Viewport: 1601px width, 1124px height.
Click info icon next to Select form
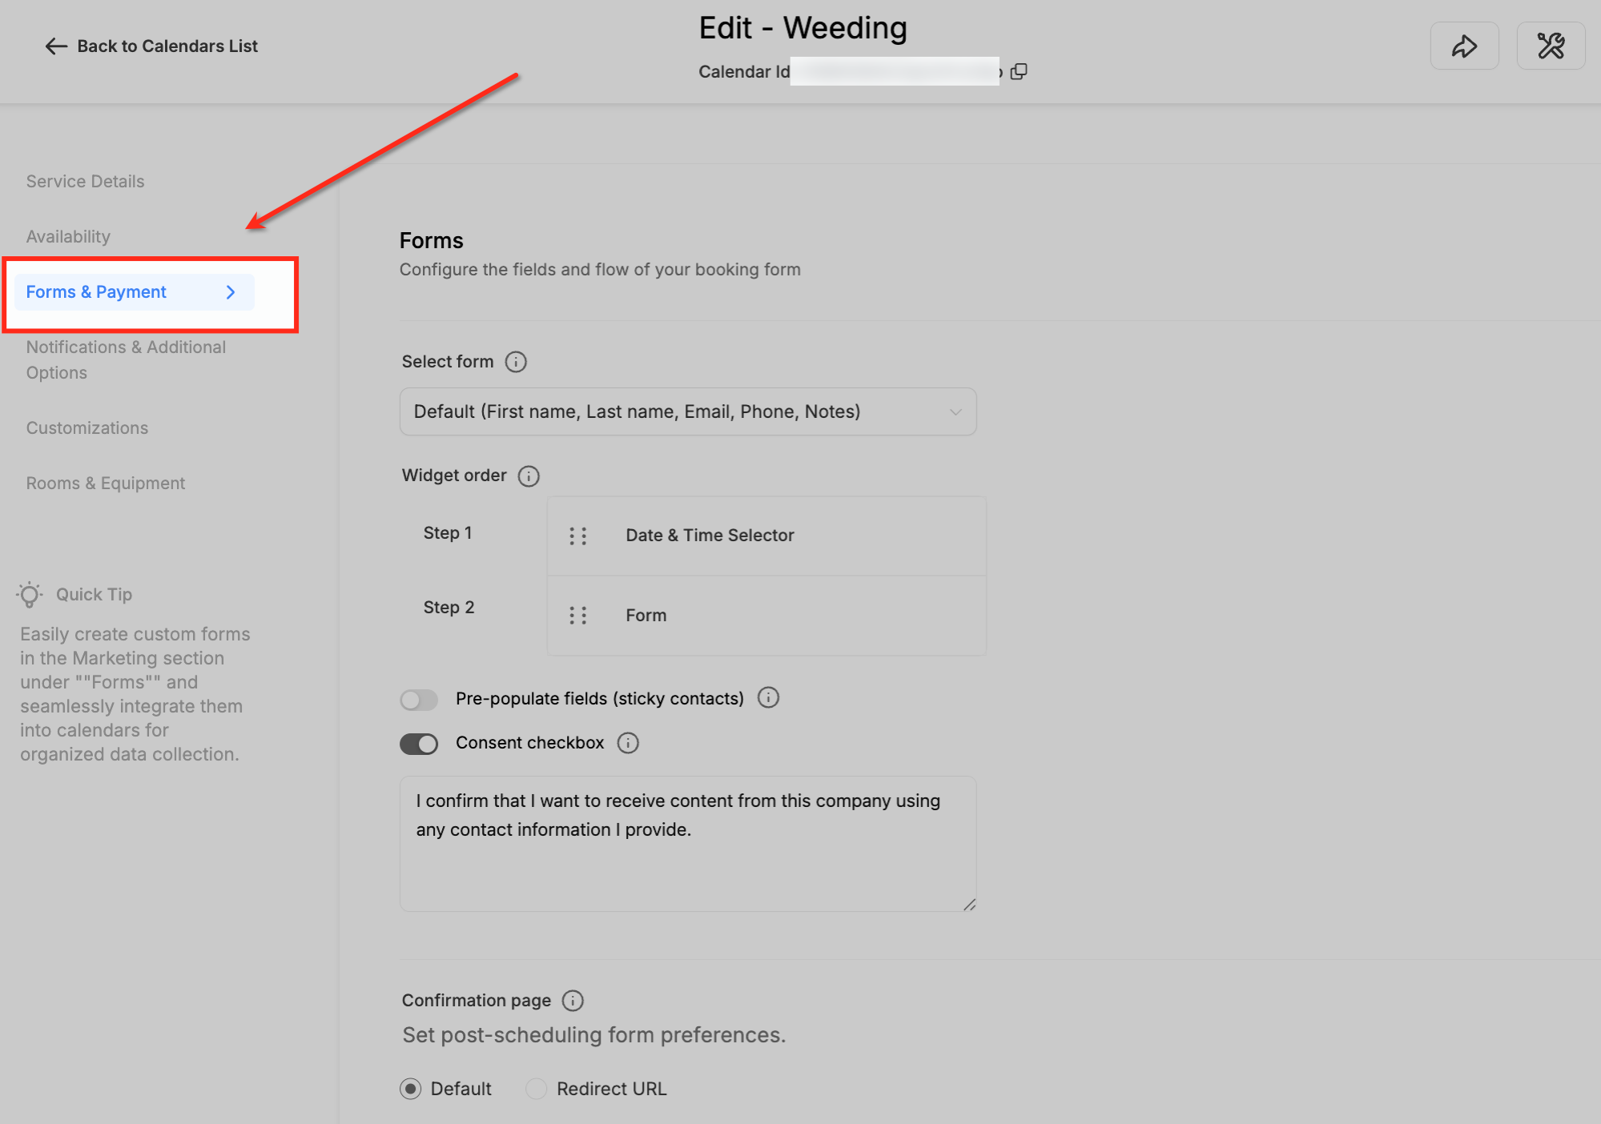coord(516,362)
